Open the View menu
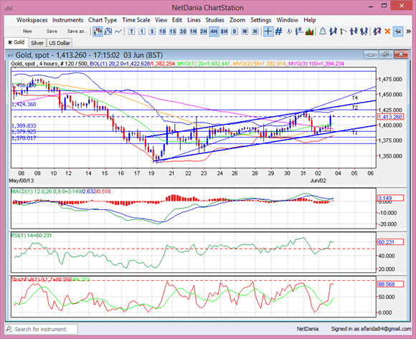 tap(161, 20)
